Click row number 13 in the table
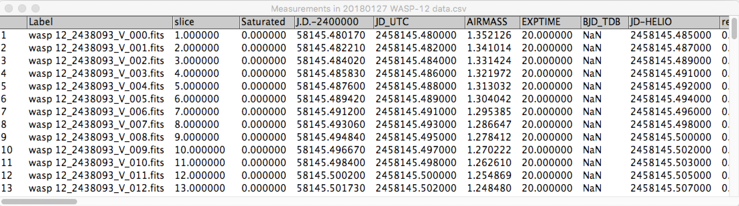This screenshot has height=206, width=739. [7, 188]
